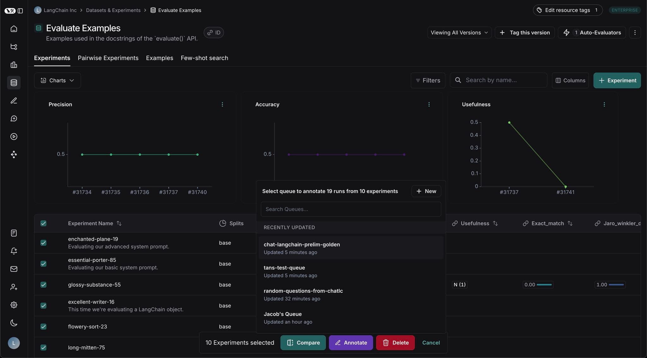Screen dimensions: 647x358
Task: Open notifications using the bell icon
Action: point(14,251)
